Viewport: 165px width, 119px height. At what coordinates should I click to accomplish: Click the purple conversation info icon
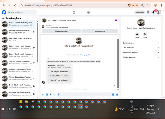tap(116, 20)
